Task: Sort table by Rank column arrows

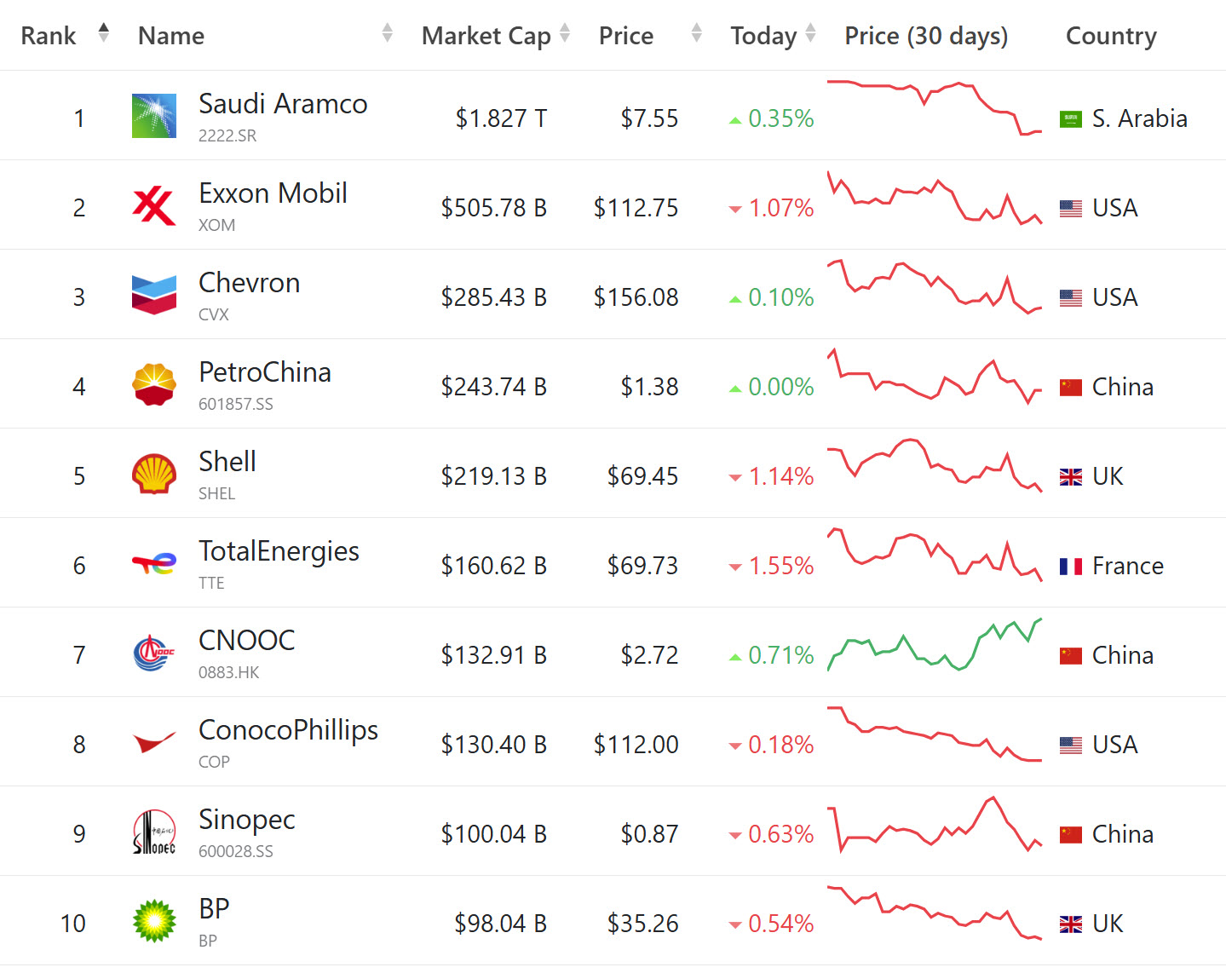Action: click(104, 33)
